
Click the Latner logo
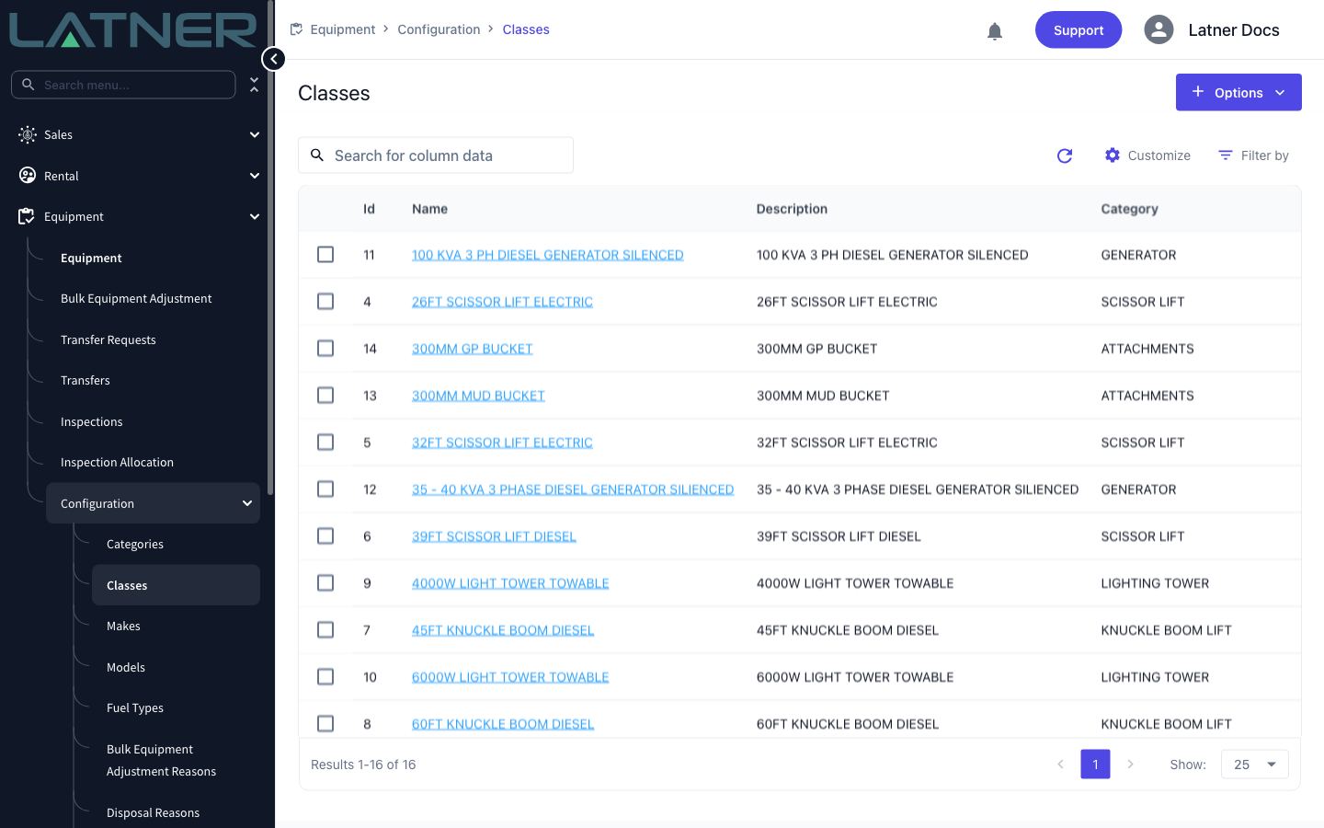pyautogui.click(x=133, y=29)
